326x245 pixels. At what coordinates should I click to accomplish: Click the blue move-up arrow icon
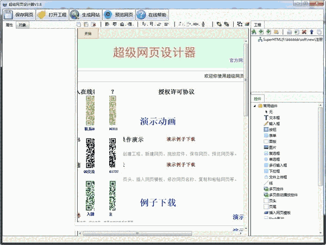(x=311, y=32)
